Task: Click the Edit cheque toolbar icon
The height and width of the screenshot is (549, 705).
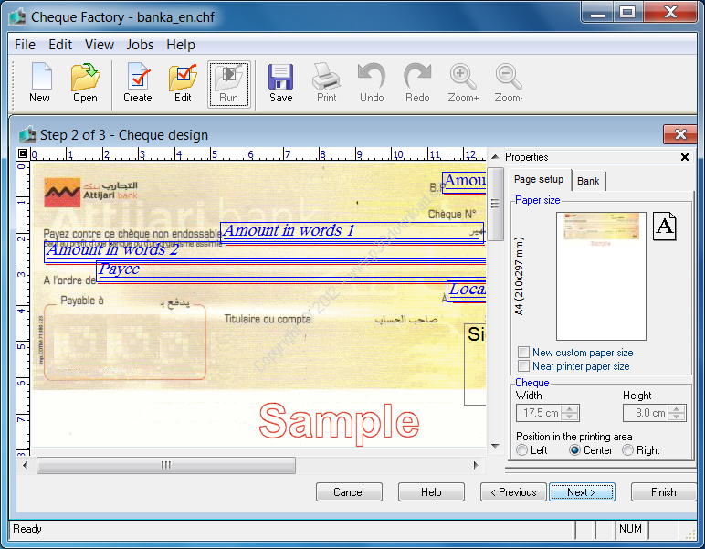Action: [x=183, y=84]
